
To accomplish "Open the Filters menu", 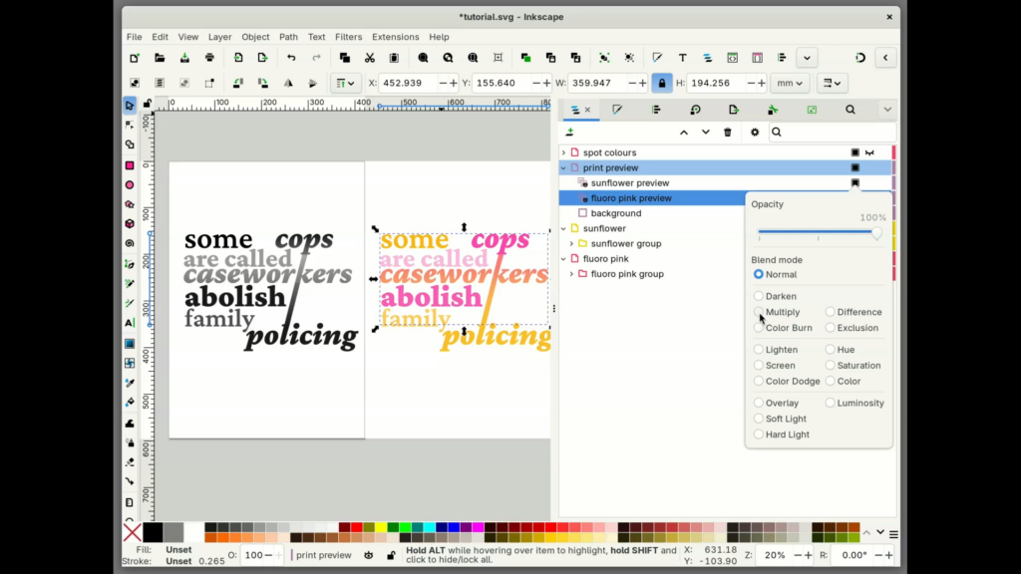I will [348, 37].
